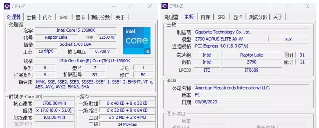Screen dimensions: 319x128
Task: Click the southbridge revision value 11
Action: [x=302, y=62]
